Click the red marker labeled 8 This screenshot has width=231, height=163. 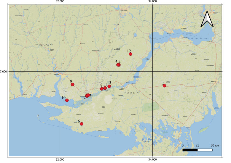102,89
